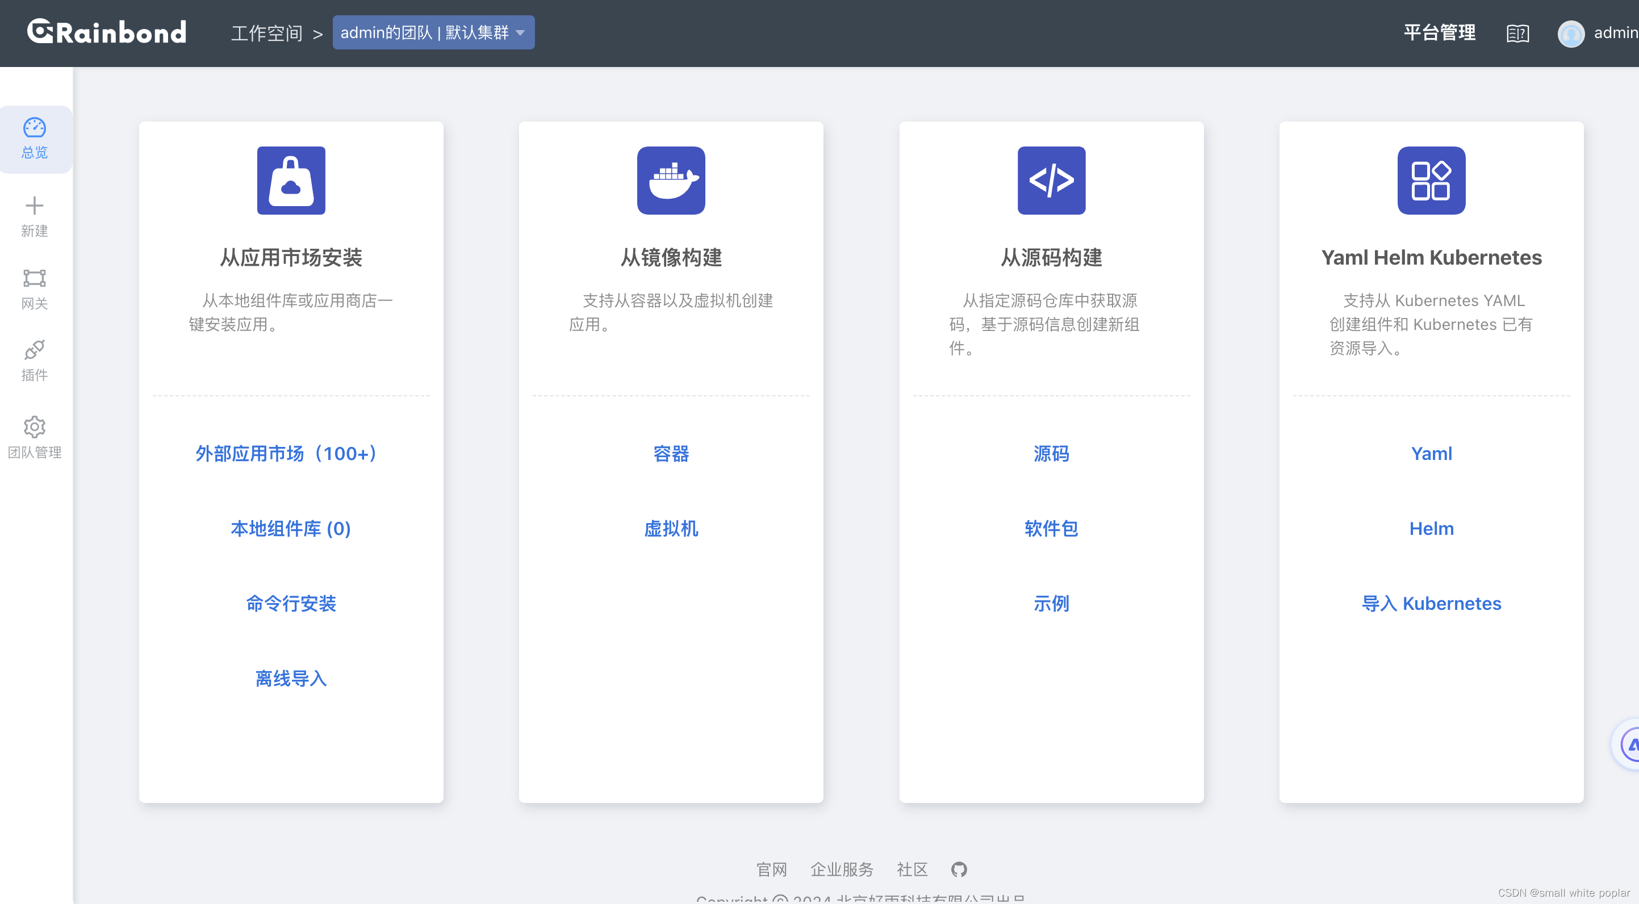Select the Yaml link
The height and width of the screenshot is (904, 1639).
(1431, 454)
